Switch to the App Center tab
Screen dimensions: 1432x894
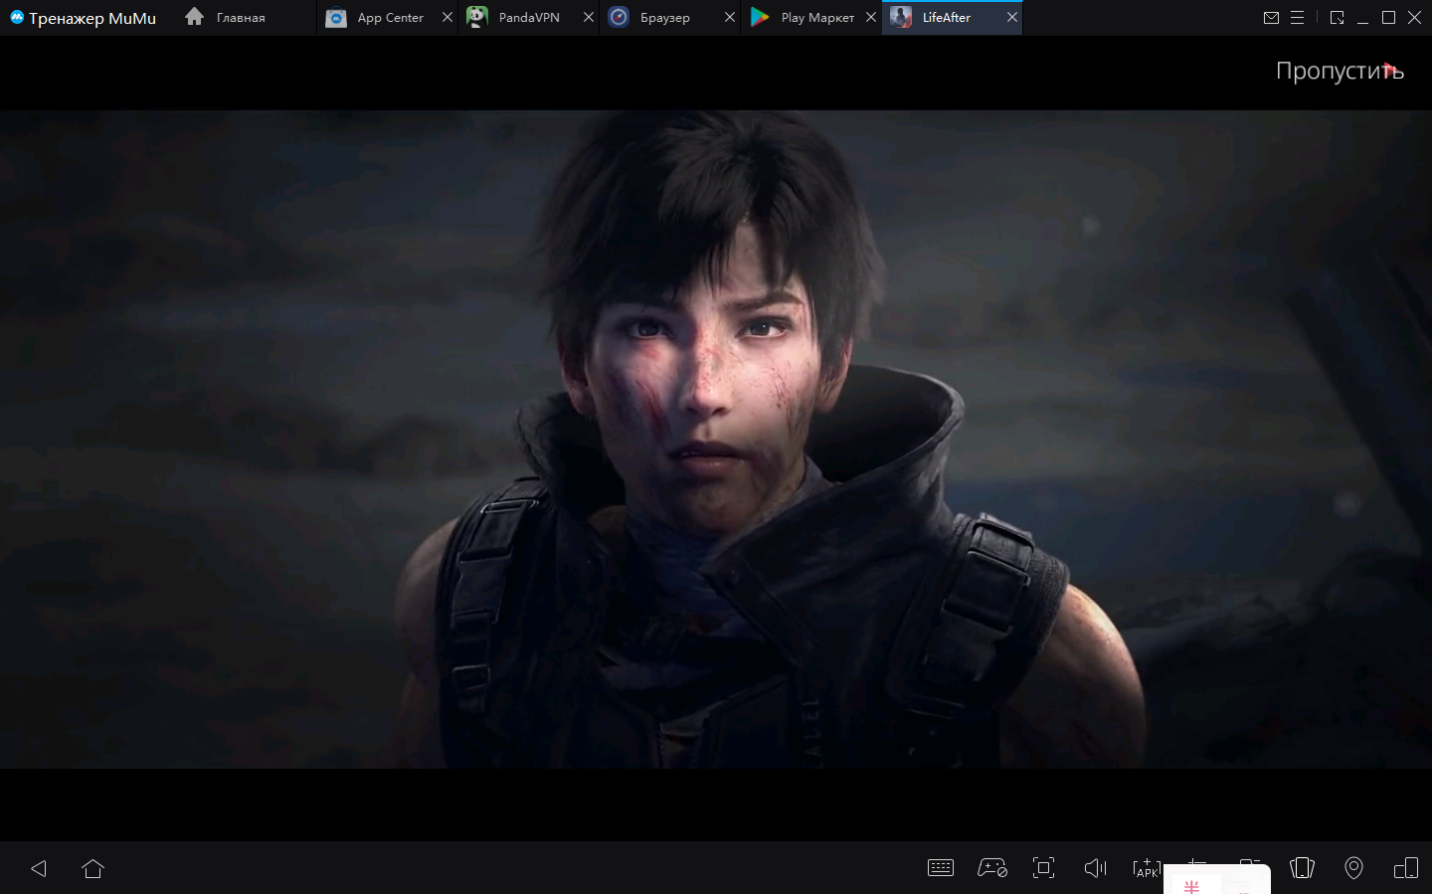click(x=389, y=18)
